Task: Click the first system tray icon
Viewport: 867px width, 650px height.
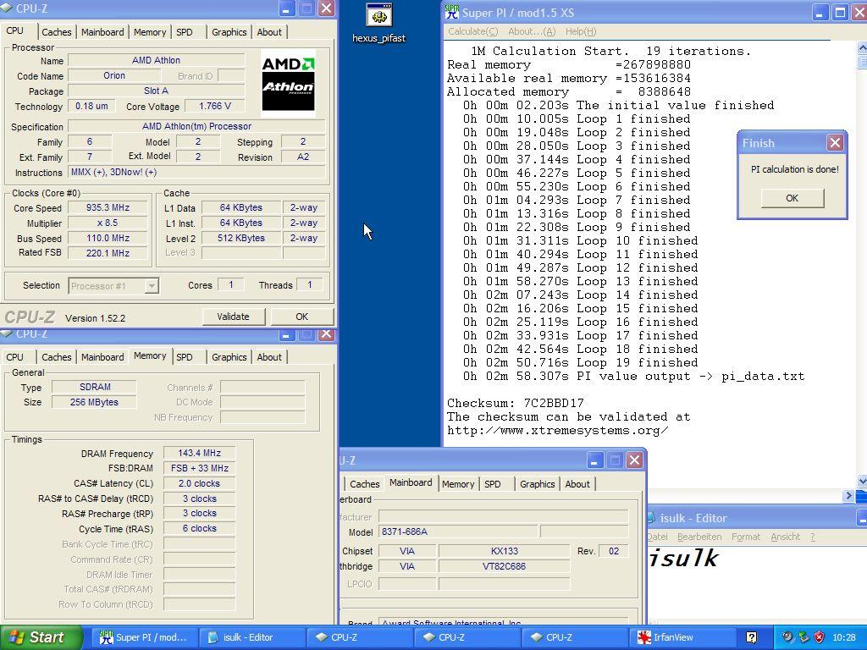Action: (x=787, y=637)
